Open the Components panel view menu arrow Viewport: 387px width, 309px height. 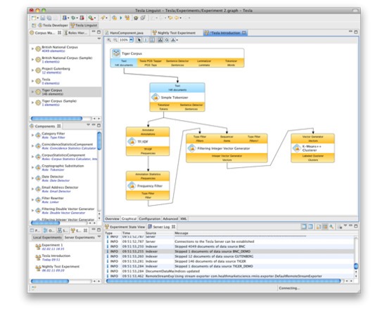pos(88,125)
